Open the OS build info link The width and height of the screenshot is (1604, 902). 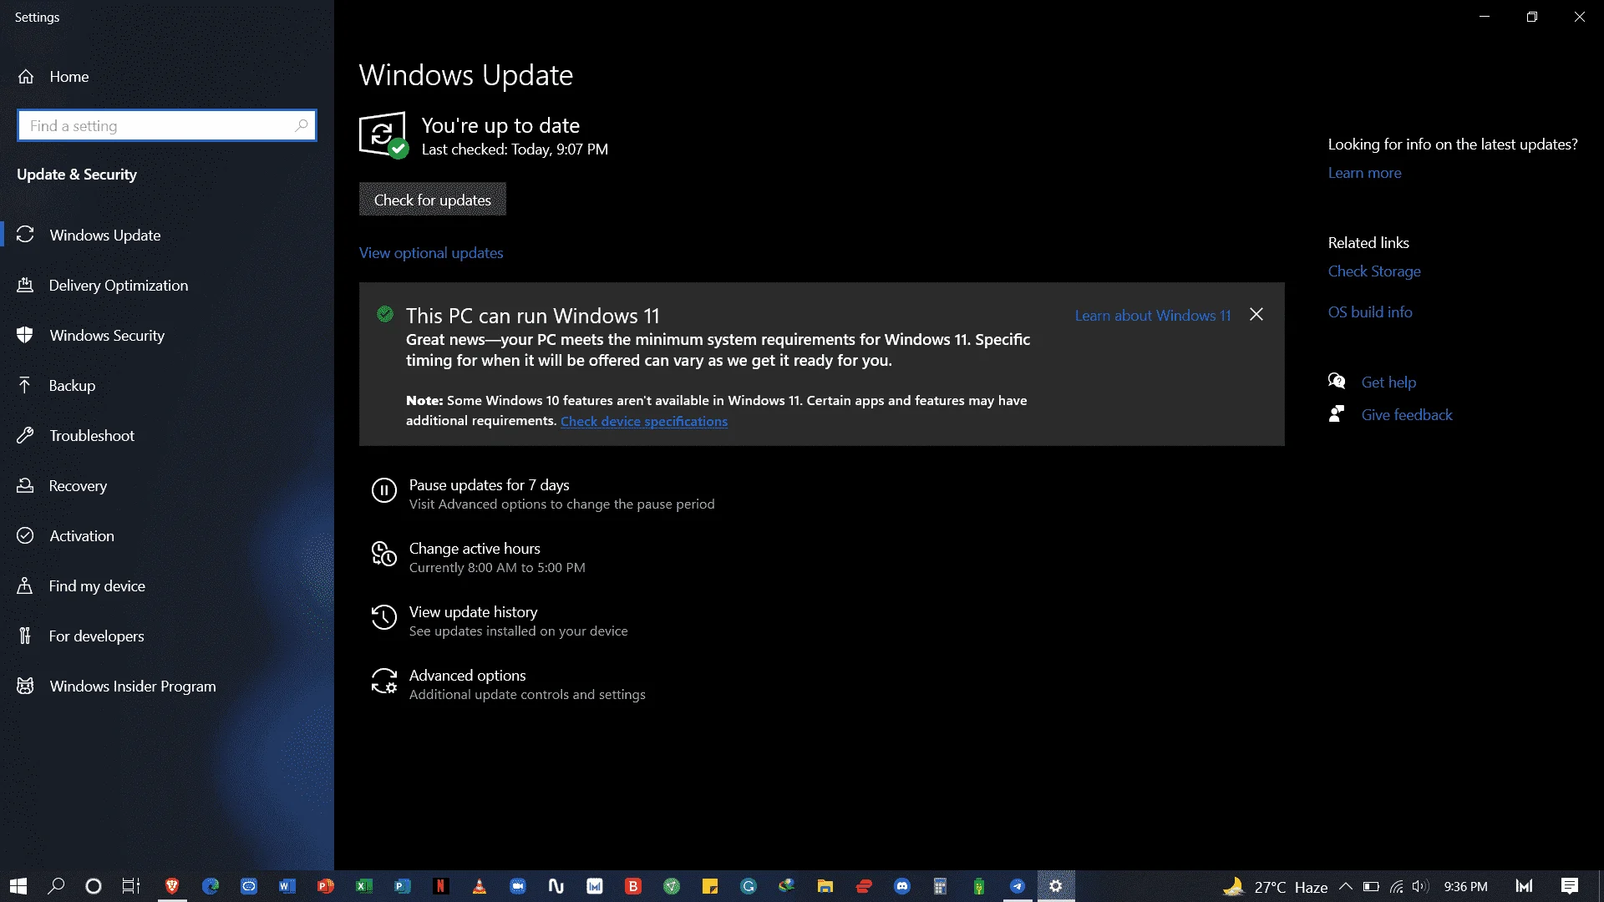tap(1370, 312)
